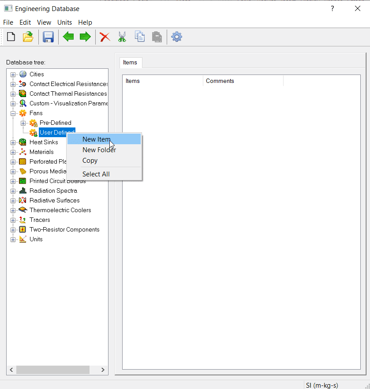Click the Materials molecule icon
Image resolution: width=370 pixels, height=389 pixels.
pyautogui.click(x=23, y=152)
